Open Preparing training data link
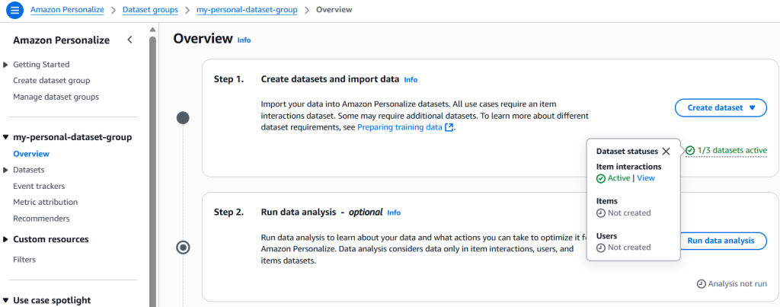Image resolution: width=780 pixels, height=307 pixels. [x=400, y=127]
